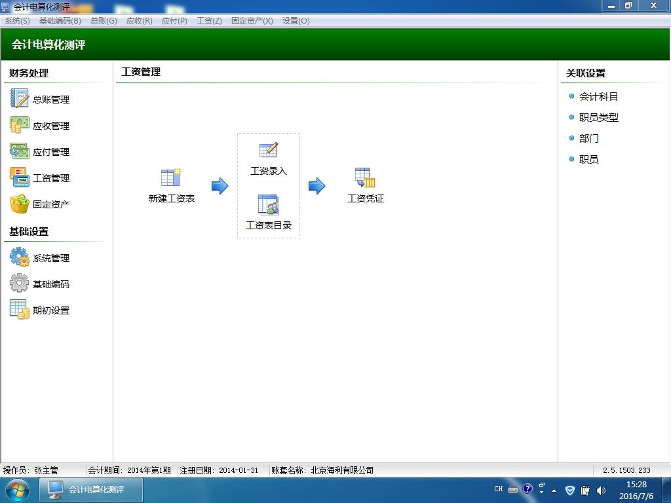Click 会计期间 2014年第1期 status entry
Screen dimensions: 671x503
pyautogui.click(x=129, y=470)
